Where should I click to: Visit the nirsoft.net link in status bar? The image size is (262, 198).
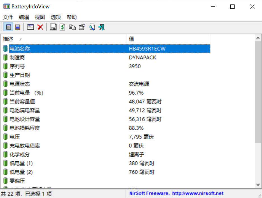click(x=198, y=193)
